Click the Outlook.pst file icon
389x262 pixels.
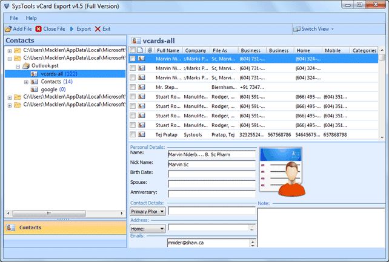coord(27,65)
